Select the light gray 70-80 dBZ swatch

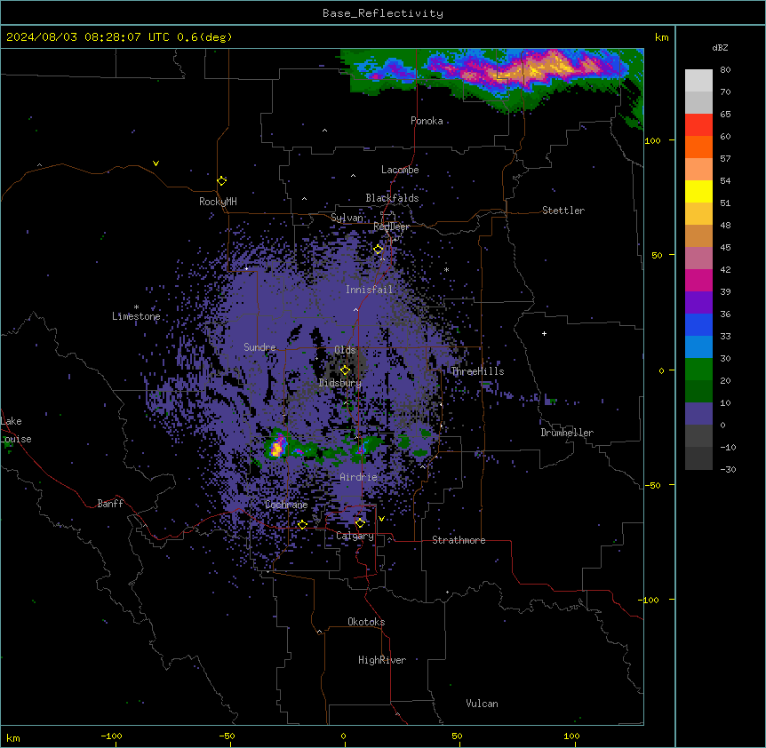pyautogui.click(x=698, y=81)
